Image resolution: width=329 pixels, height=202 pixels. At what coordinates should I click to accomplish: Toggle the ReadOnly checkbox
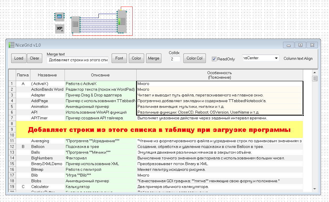click(214, 59)
